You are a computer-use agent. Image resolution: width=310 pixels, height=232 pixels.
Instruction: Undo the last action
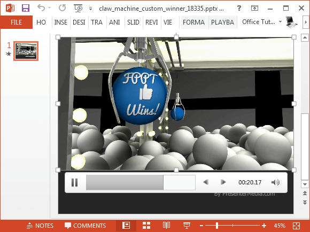[x=41, y=8]
